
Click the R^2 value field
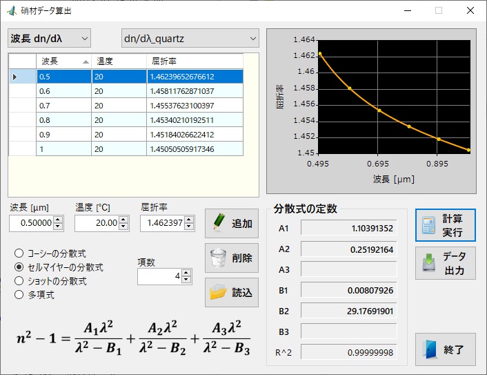[348, 352]
